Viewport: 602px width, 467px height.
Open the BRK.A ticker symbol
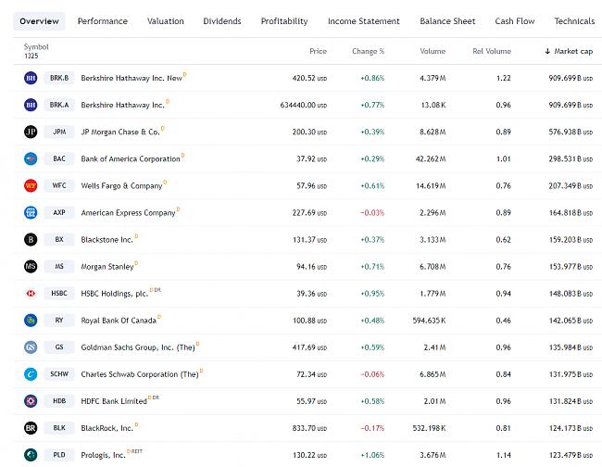pyautogui.click(x=59, y=105)
